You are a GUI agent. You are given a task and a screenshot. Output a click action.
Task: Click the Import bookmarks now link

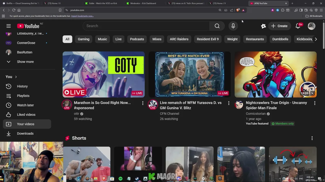tap(82, 16)
